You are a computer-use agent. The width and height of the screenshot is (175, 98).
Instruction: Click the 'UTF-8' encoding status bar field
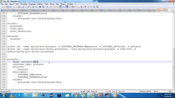click(156, 91)
